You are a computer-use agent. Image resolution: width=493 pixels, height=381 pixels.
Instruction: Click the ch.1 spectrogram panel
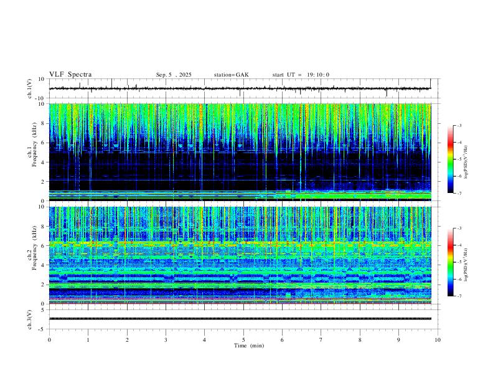240,152
